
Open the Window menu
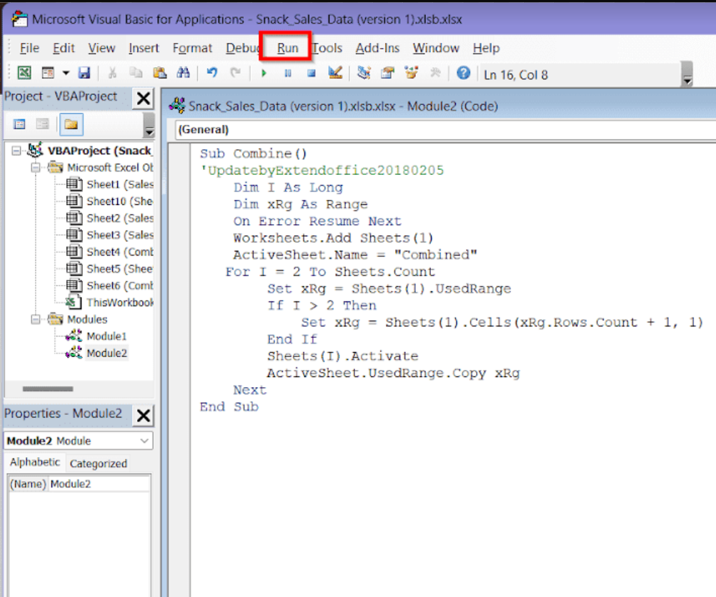[436, 48]
